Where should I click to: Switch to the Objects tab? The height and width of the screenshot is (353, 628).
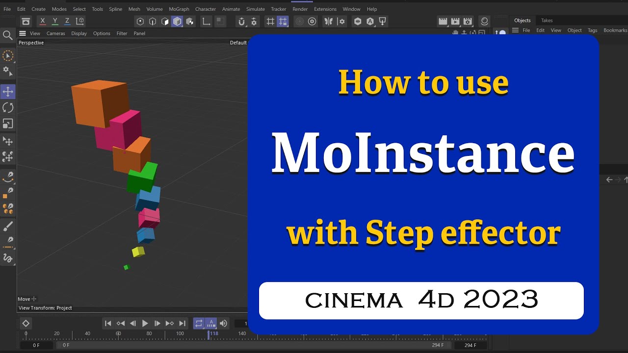(522, 21)
